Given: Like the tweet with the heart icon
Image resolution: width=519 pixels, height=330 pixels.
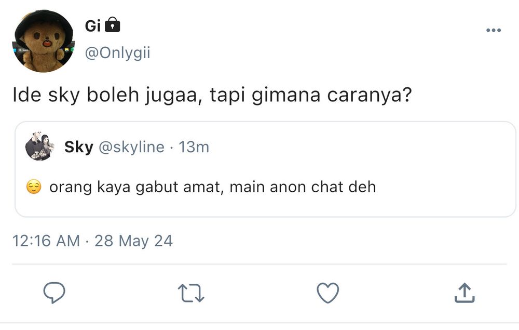Looking at the screenshot, I should click(x=327, y=293).
